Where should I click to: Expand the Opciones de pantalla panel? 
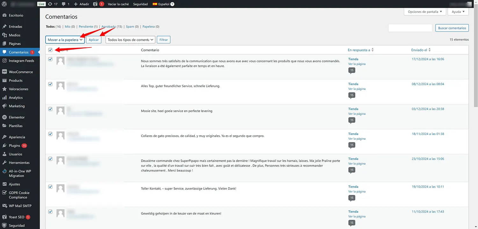(x=425, y=12)
